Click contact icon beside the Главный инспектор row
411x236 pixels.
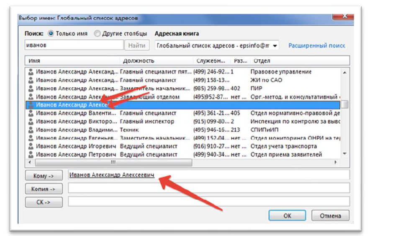tap(31, 121)
